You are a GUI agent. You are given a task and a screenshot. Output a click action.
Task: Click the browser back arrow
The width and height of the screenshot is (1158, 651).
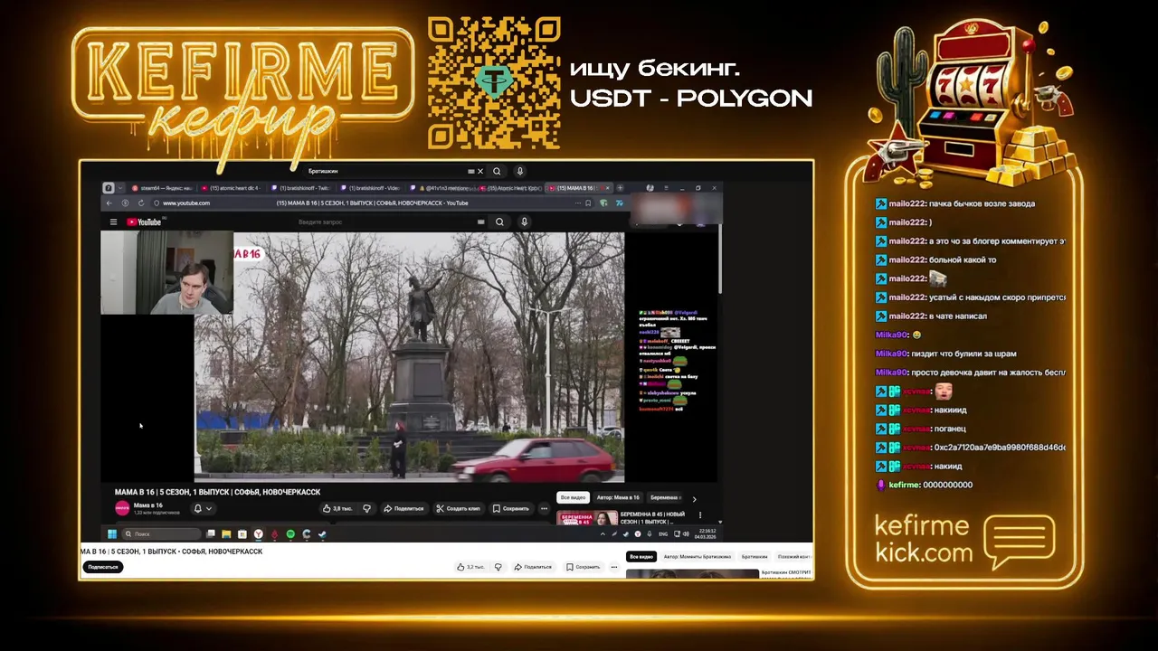[109, 203]
